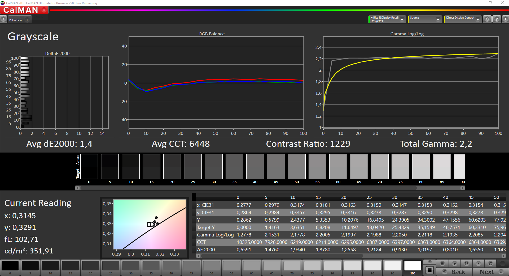Select the 0 level swatch in bottom strip
This screenshot has width=509, height=276.
(10, 268)
